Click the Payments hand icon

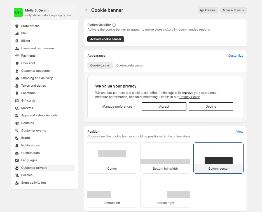(17, 56)
